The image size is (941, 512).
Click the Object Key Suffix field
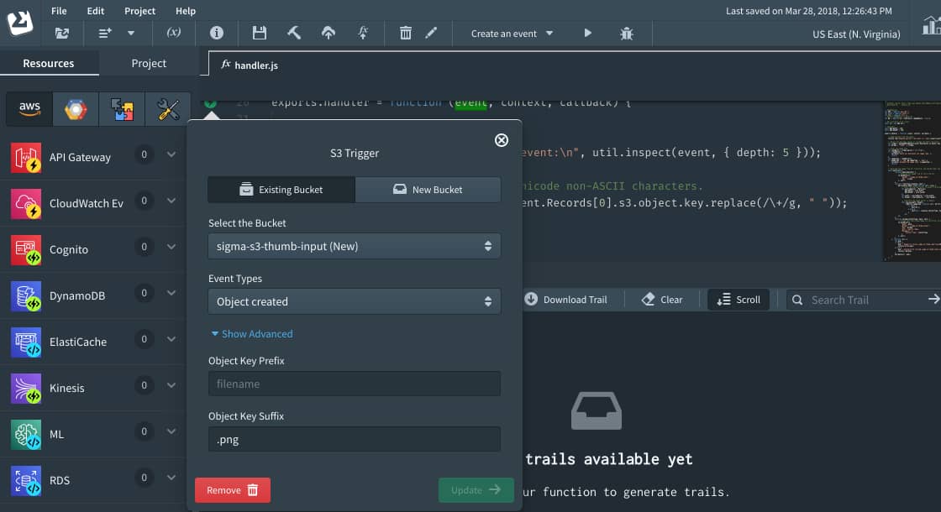pyautogui.click(x=354, y=440)
